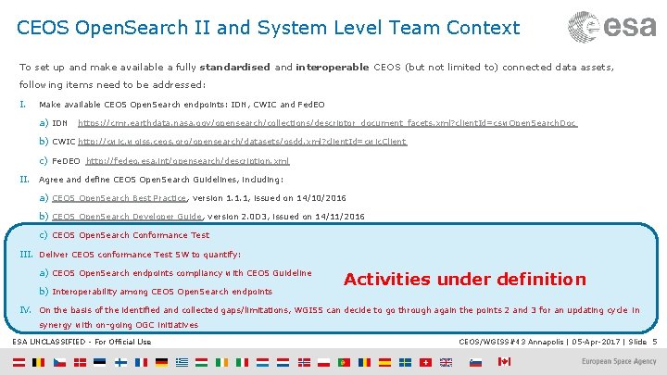Click the bold word 'interoperable'
This screenshot has height=375, width=667.
(x=333, y=68)
